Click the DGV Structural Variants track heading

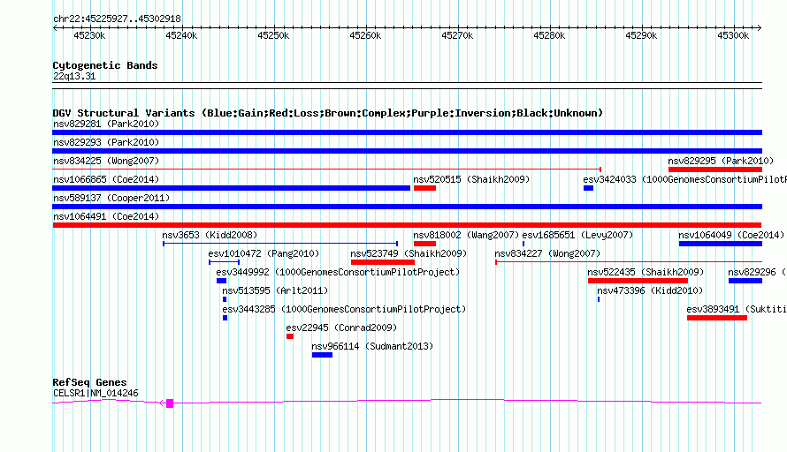(x=328, y=113)
